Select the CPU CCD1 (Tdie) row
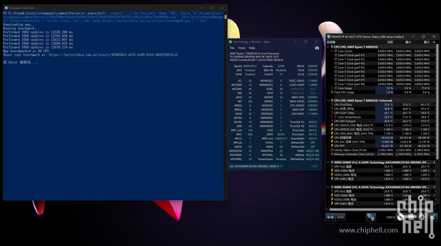This screenshot has height=246, width=441. 381,113
